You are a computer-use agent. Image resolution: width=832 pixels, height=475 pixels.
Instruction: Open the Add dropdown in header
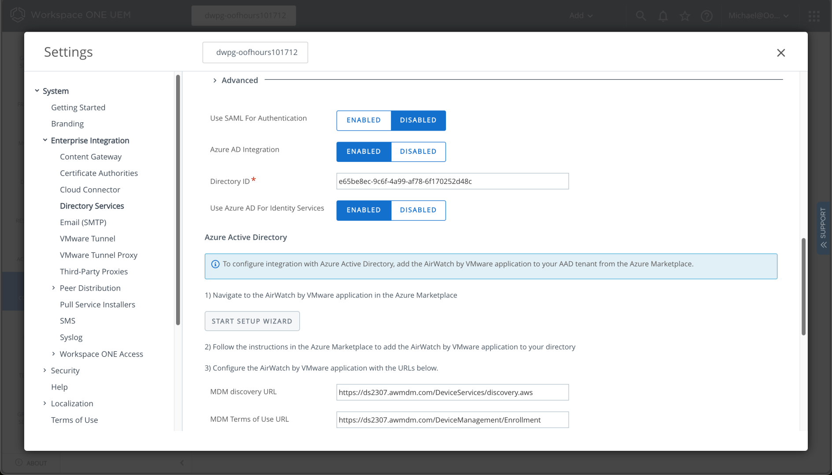click(581, 16)
